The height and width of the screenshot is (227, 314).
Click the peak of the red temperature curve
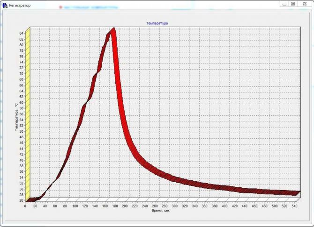[112, 29]
